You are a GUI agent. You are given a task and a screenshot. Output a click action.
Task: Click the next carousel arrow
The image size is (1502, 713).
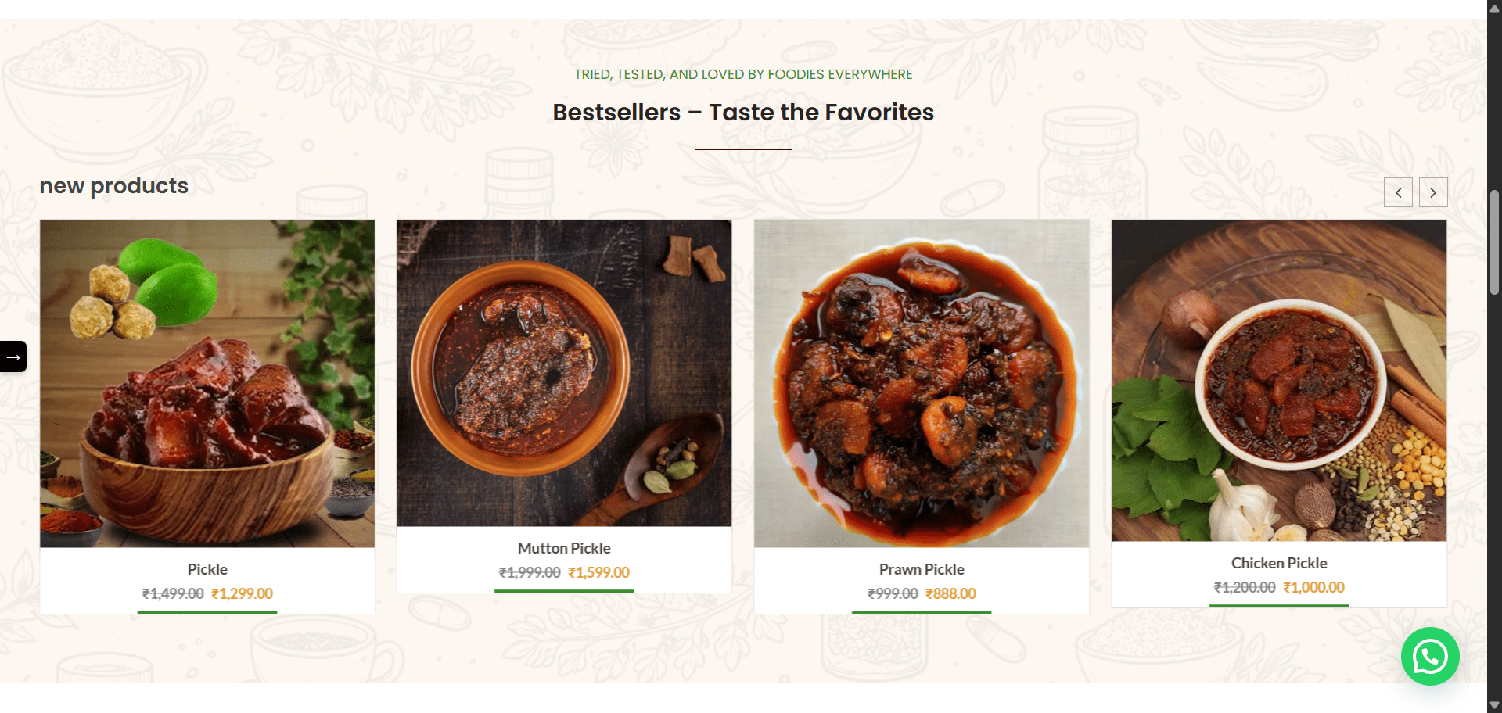pyautogui.click(x=1433, y=192)
